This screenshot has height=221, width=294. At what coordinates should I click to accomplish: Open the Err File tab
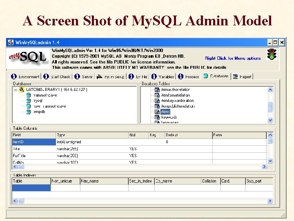tap(138, 77)
